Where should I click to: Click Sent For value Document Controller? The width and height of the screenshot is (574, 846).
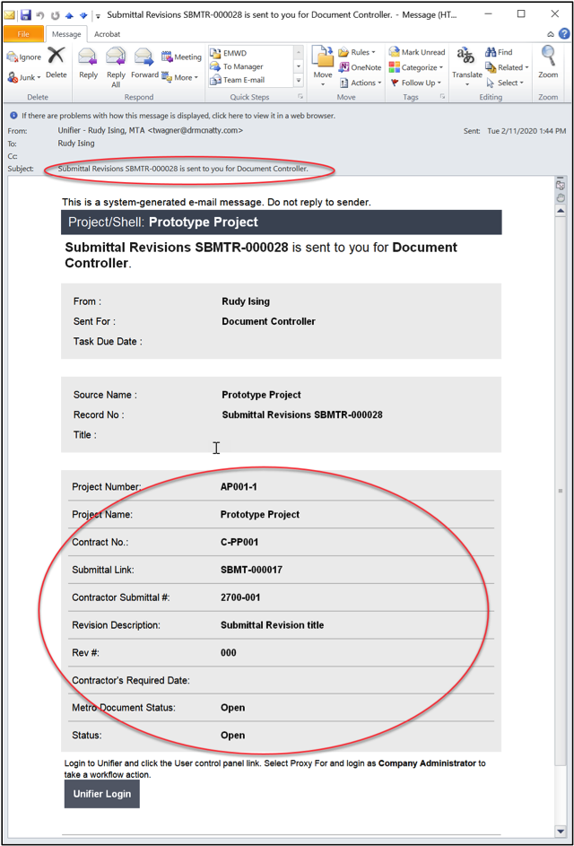tap(269, 321)
